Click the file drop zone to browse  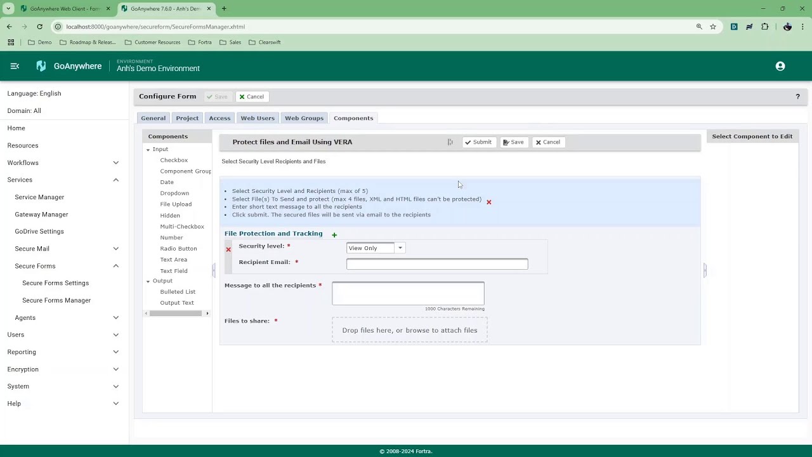click(x=410, y=330)
